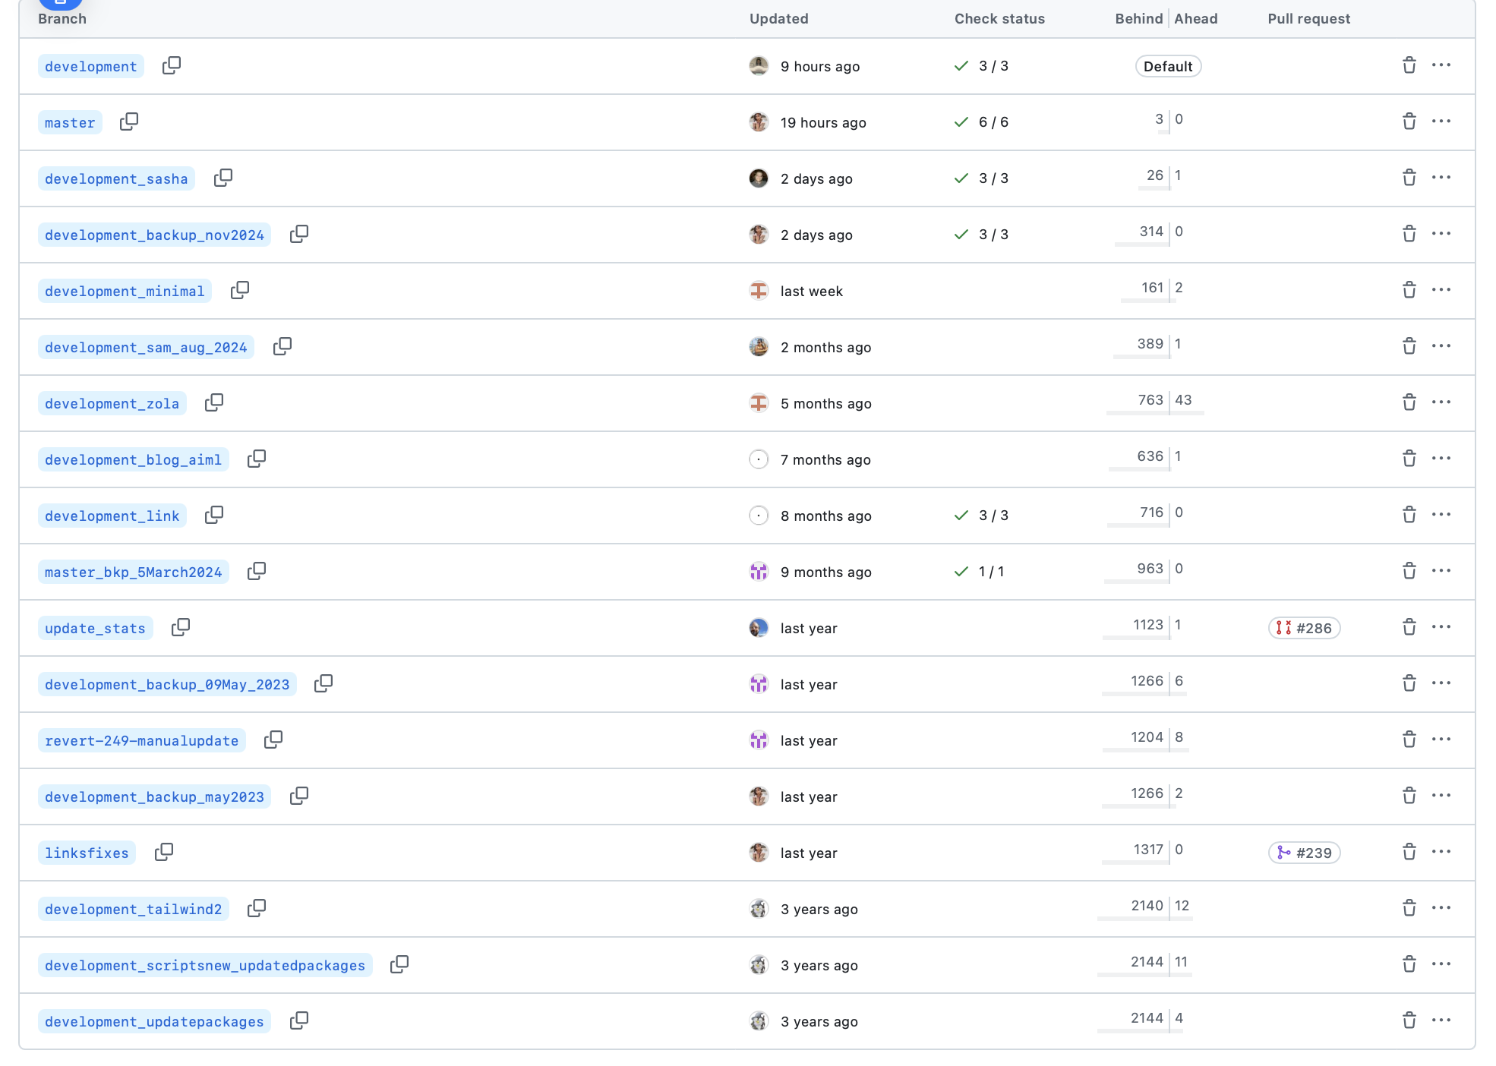
Task: Copy development_tailwind2 branch name
Action: 257,908
